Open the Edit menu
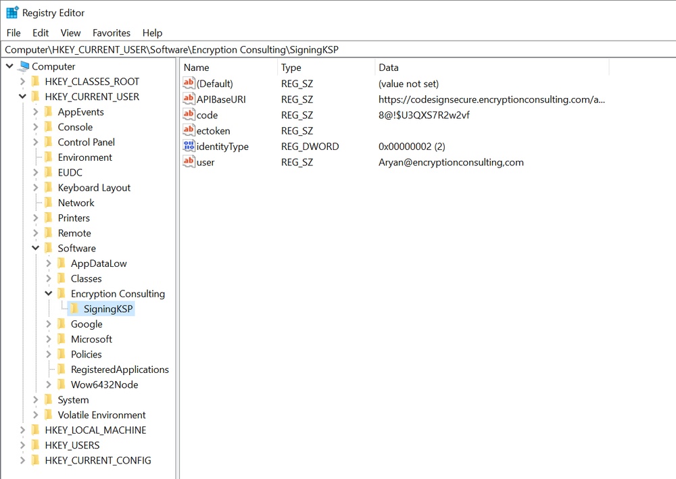The height and width of the screenshot is (479, 676). (41, 32)
